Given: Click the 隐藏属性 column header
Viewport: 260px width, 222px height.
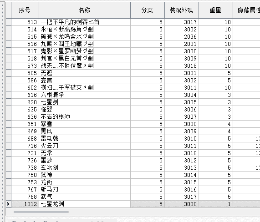Looking at the screenshot, I should 247,10.
